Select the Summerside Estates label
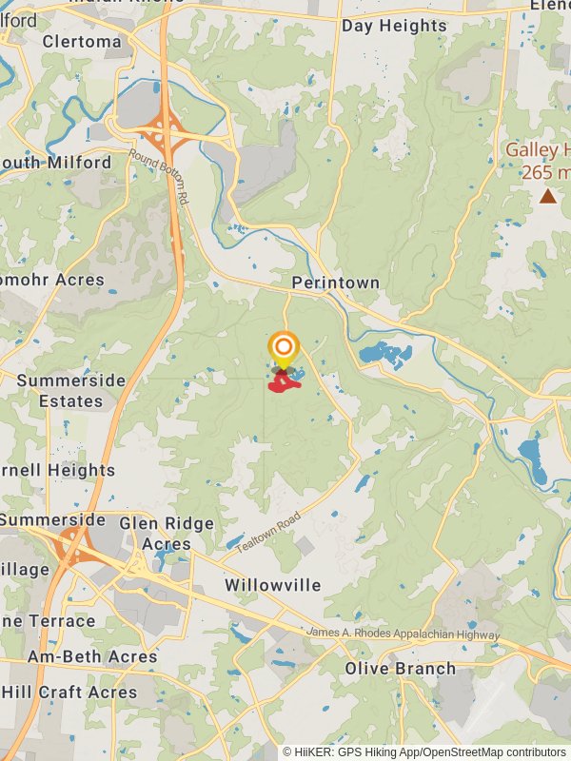The height and width of the screenshot is (761, 571). tap(71, 391)
